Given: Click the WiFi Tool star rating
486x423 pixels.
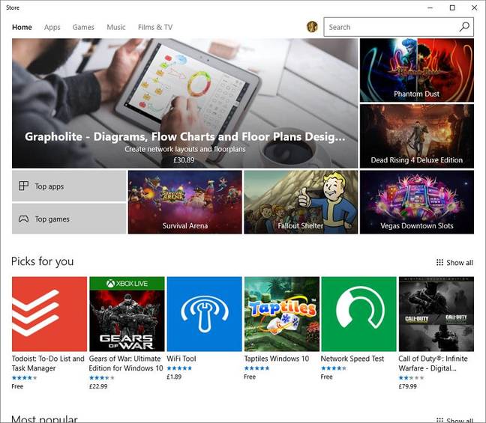Looking at the screenshot, I should (179, 368).
